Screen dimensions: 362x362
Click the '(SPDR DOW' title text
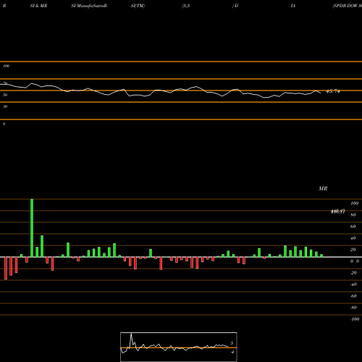pyautogui.click(x=345, y=6)
